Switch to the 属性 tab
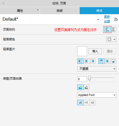Screen dimensions: 119x126 20,11
